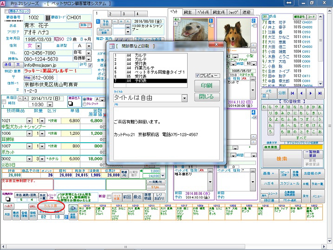Click the 送信 button beside email address
The image size is (333, 250).
(8, 65)
